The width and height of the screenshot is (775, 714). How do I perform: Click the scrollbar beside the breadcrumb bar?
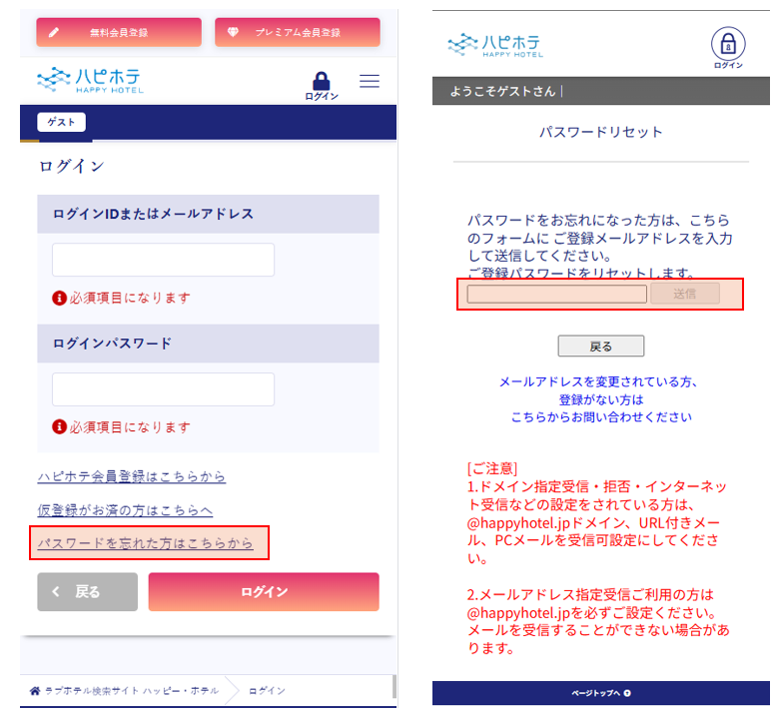pos(393,686)
